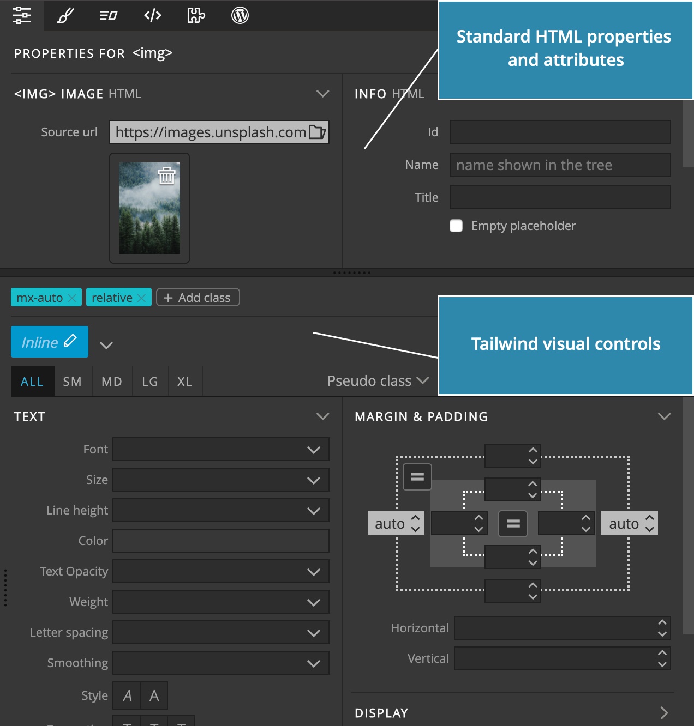The height and width of the screenshot is (726, 694).
Task: Open the Letter spacing dropdown
Action: pos(221,632)
